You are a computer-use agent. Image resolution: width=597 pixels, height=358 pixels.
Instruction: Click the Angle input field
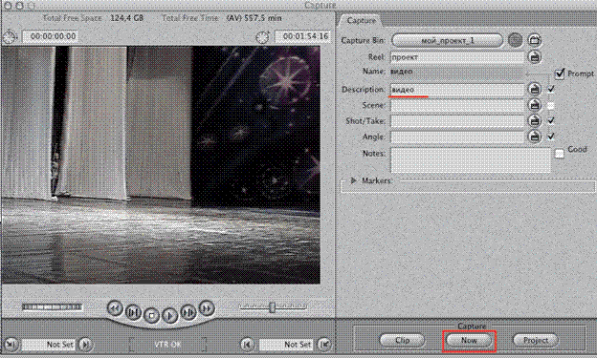[x=457, y=137]
